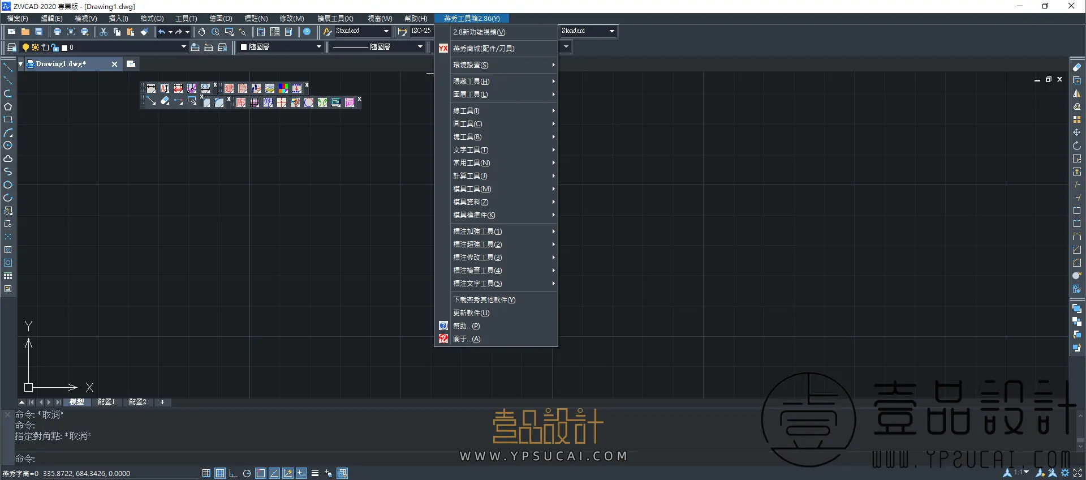
Task: Save the drawing via floppy disk icon
Action: (x=39, y=32)
